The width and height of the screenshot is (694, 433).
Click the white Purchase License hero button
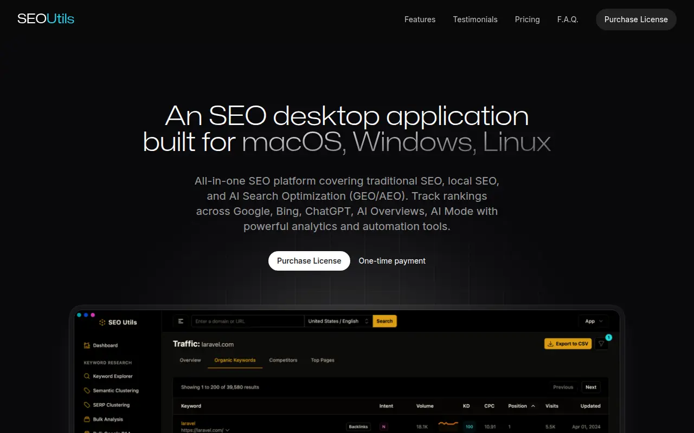[309, 261]
